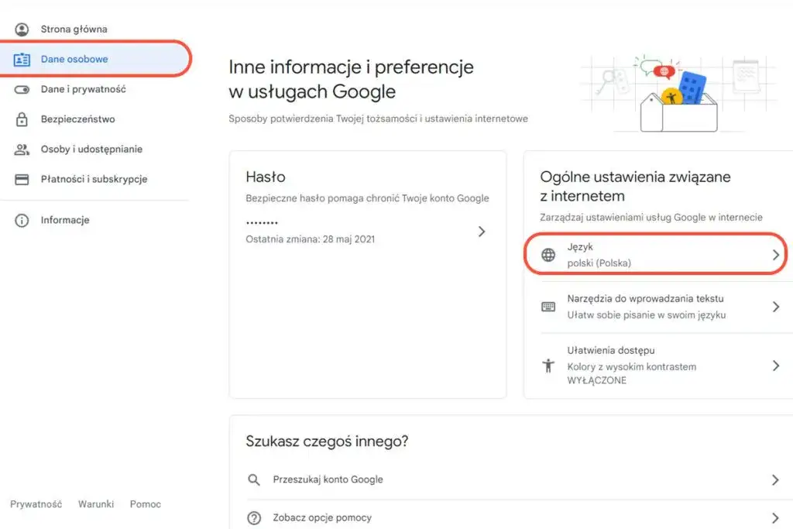Click the home icon next to Strona główna
The image size is (793, 529).
pyautogui.click(x=21, y=29)
